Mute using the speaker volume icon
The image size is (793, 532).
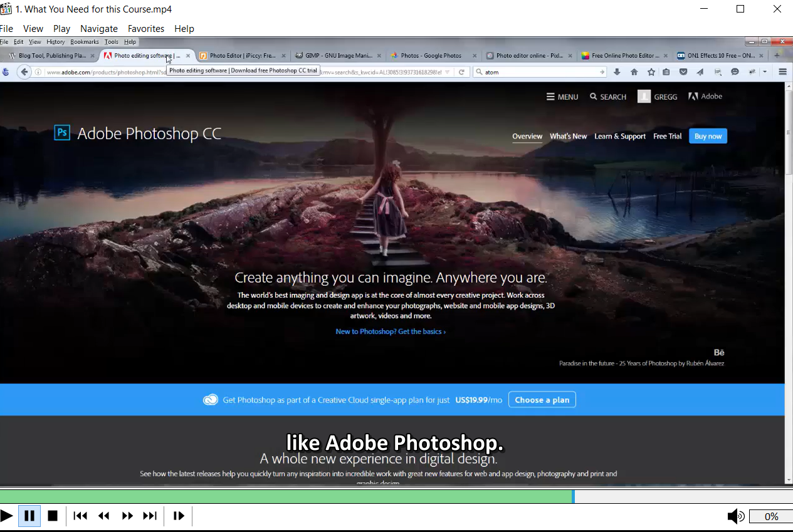click(x=735, y=516)
